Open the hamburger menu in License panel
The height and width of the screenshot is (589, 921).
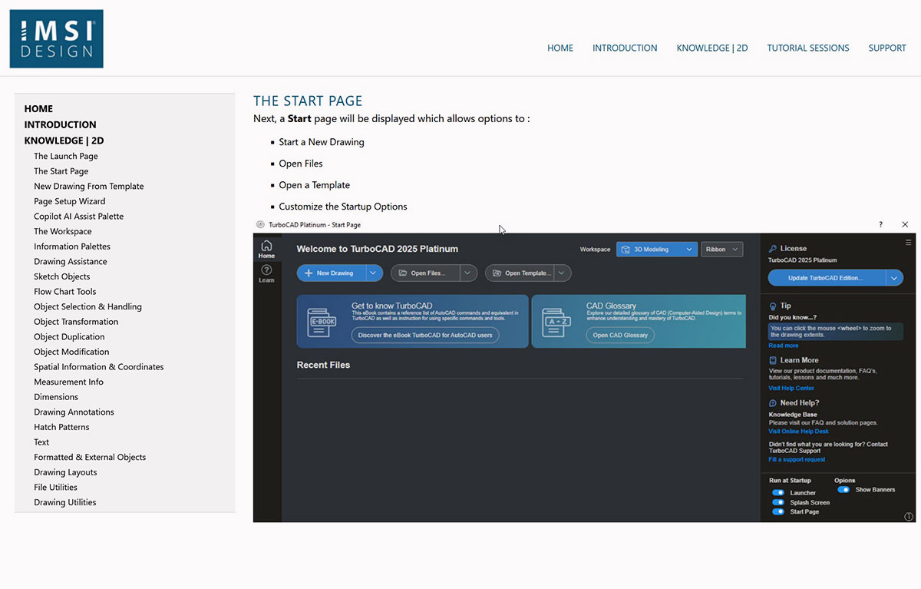(909, 243)
